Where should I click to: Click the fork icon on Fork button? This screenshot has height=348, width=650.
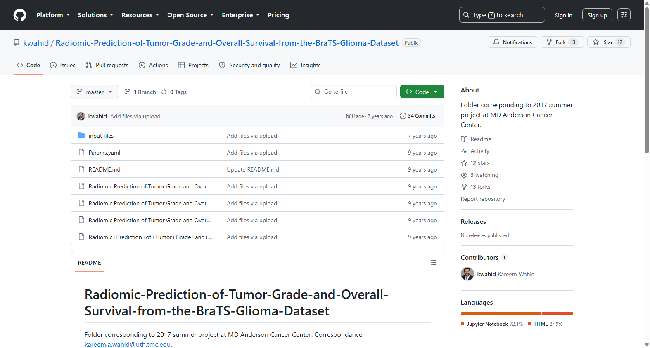(549, 42)
